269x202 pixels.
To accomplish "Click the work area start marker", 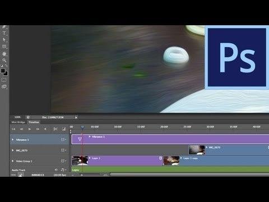I will click(x=71, y=132).
